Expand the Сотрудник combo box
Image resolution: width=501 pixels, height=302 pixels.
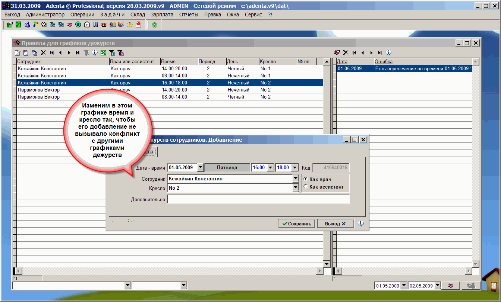click(295, 179)
